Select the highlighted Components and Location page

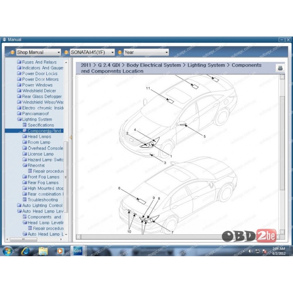[34, 131]
